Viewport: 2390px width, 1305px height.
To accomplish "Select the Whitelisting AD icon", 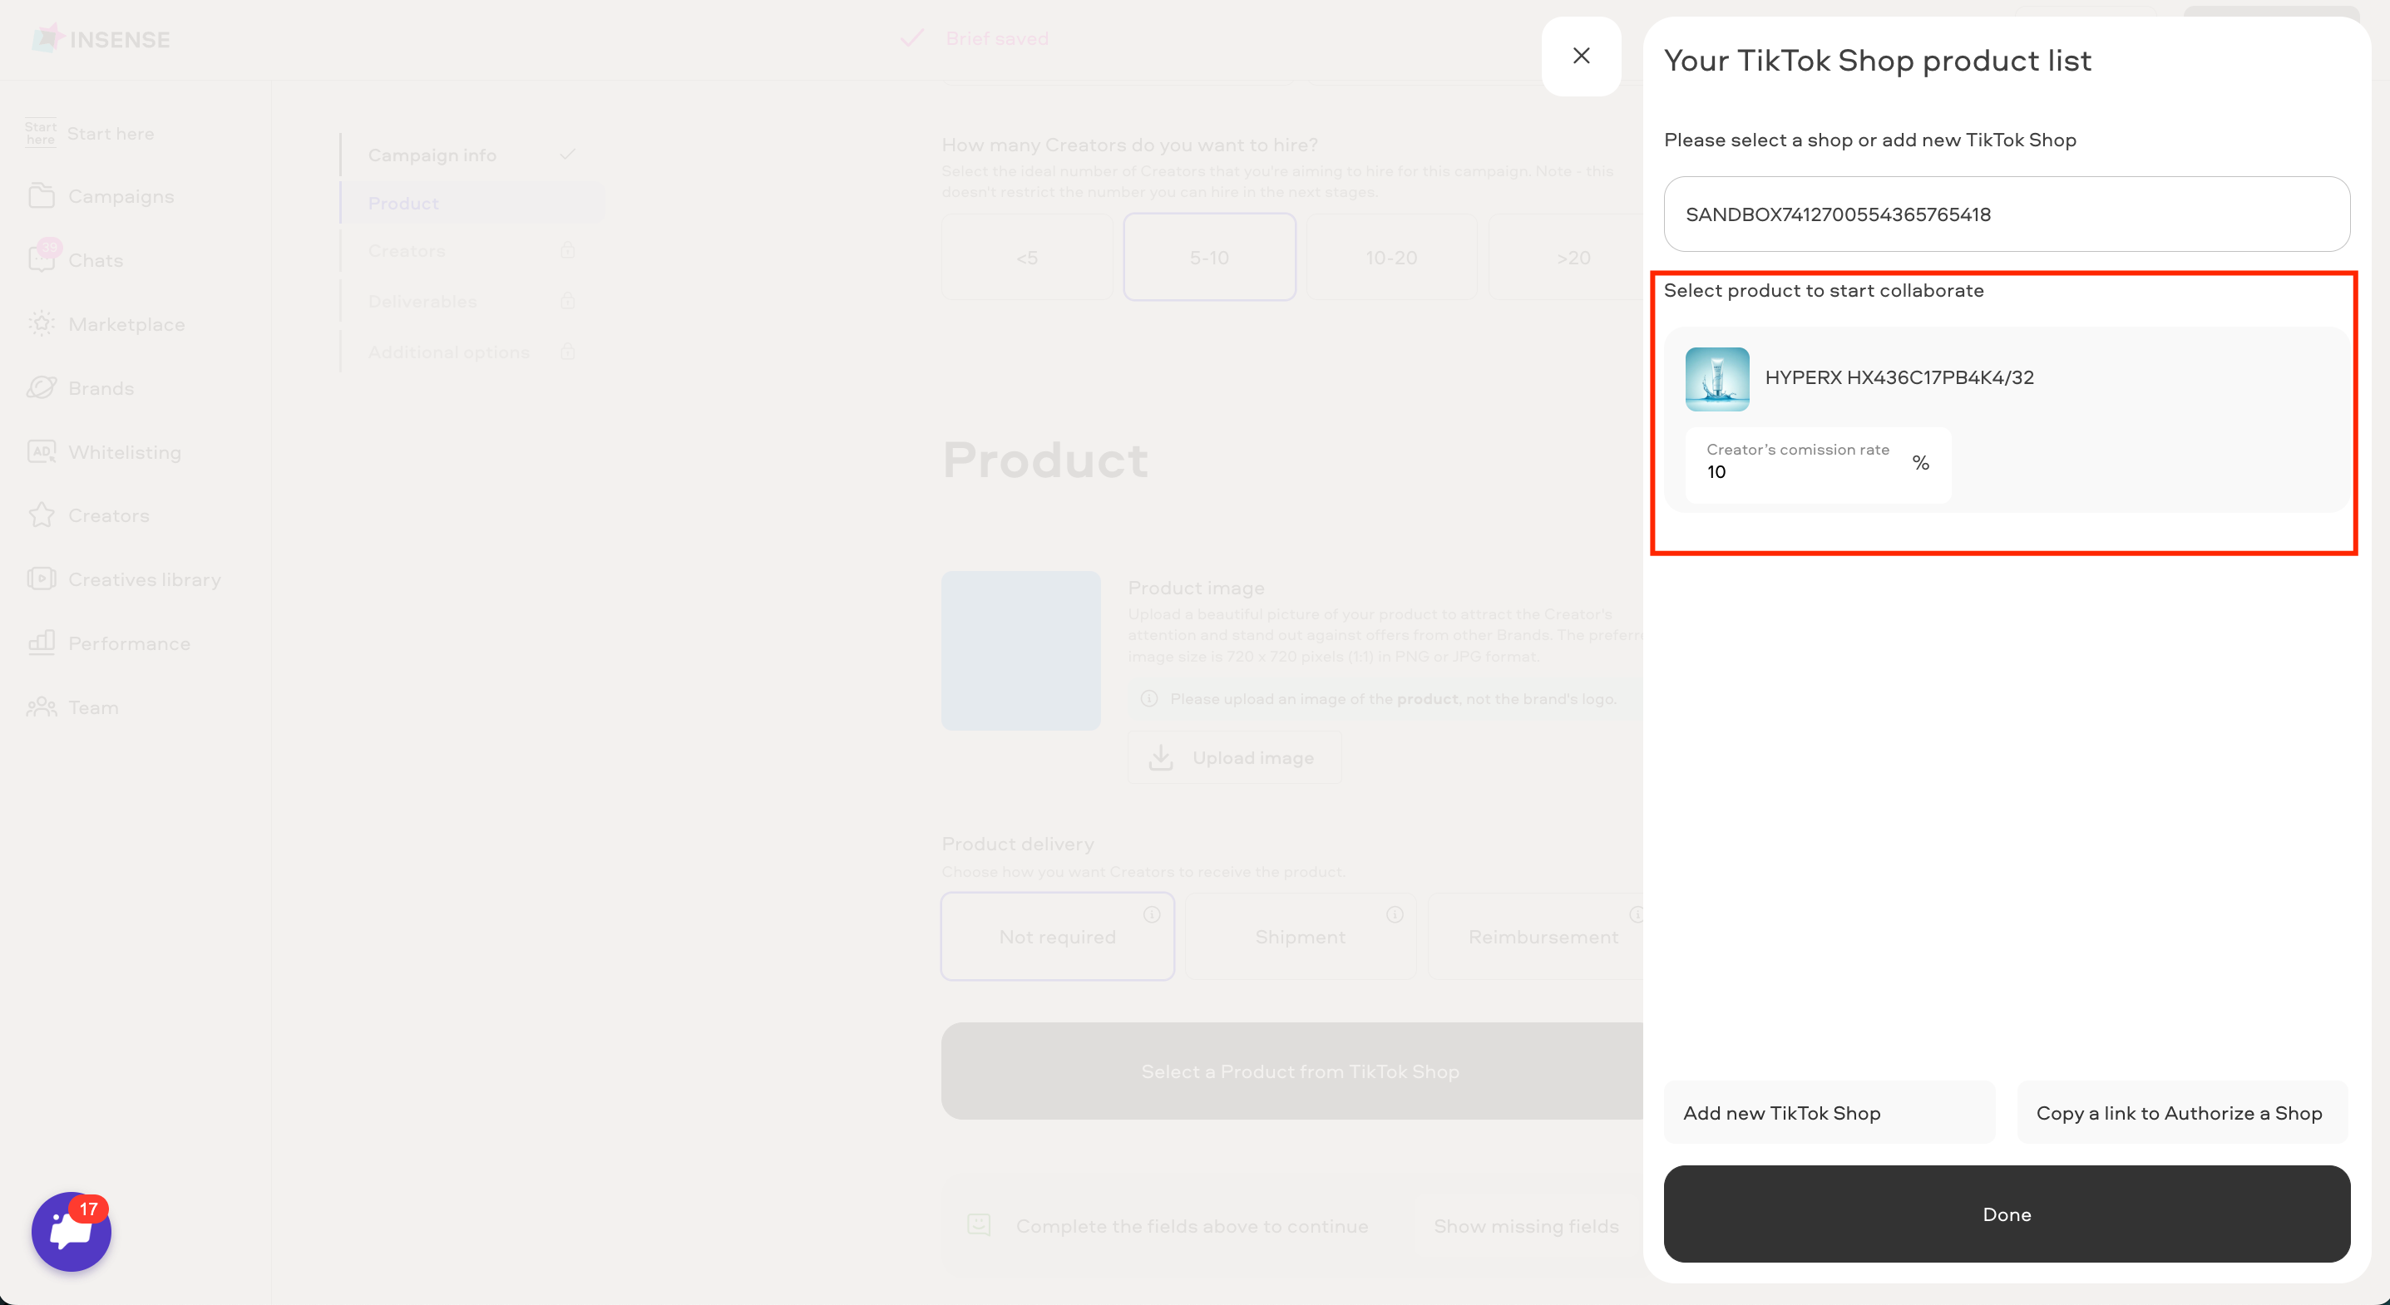I will tap(41, 451).
